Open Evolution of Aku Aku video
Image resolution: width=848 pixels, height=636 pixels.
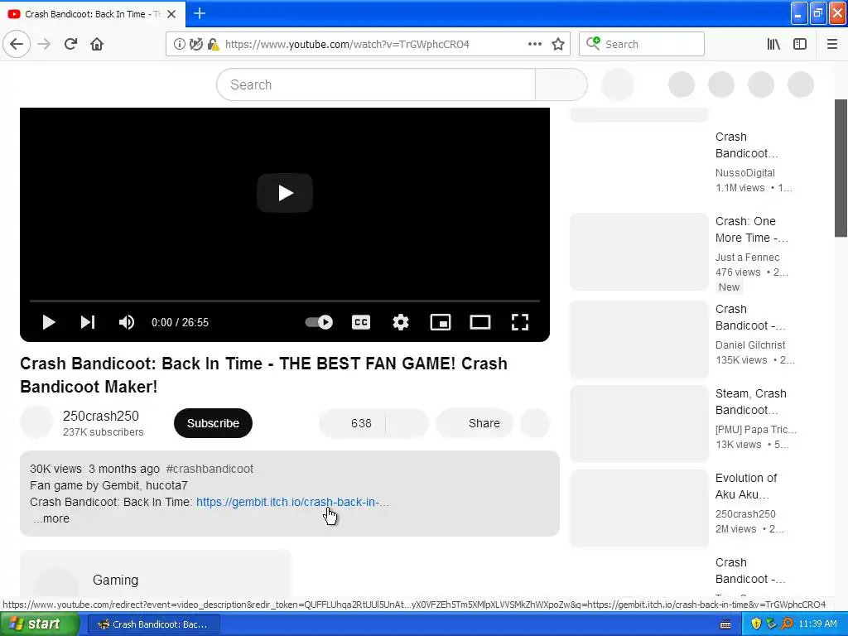tap(746, 486)
